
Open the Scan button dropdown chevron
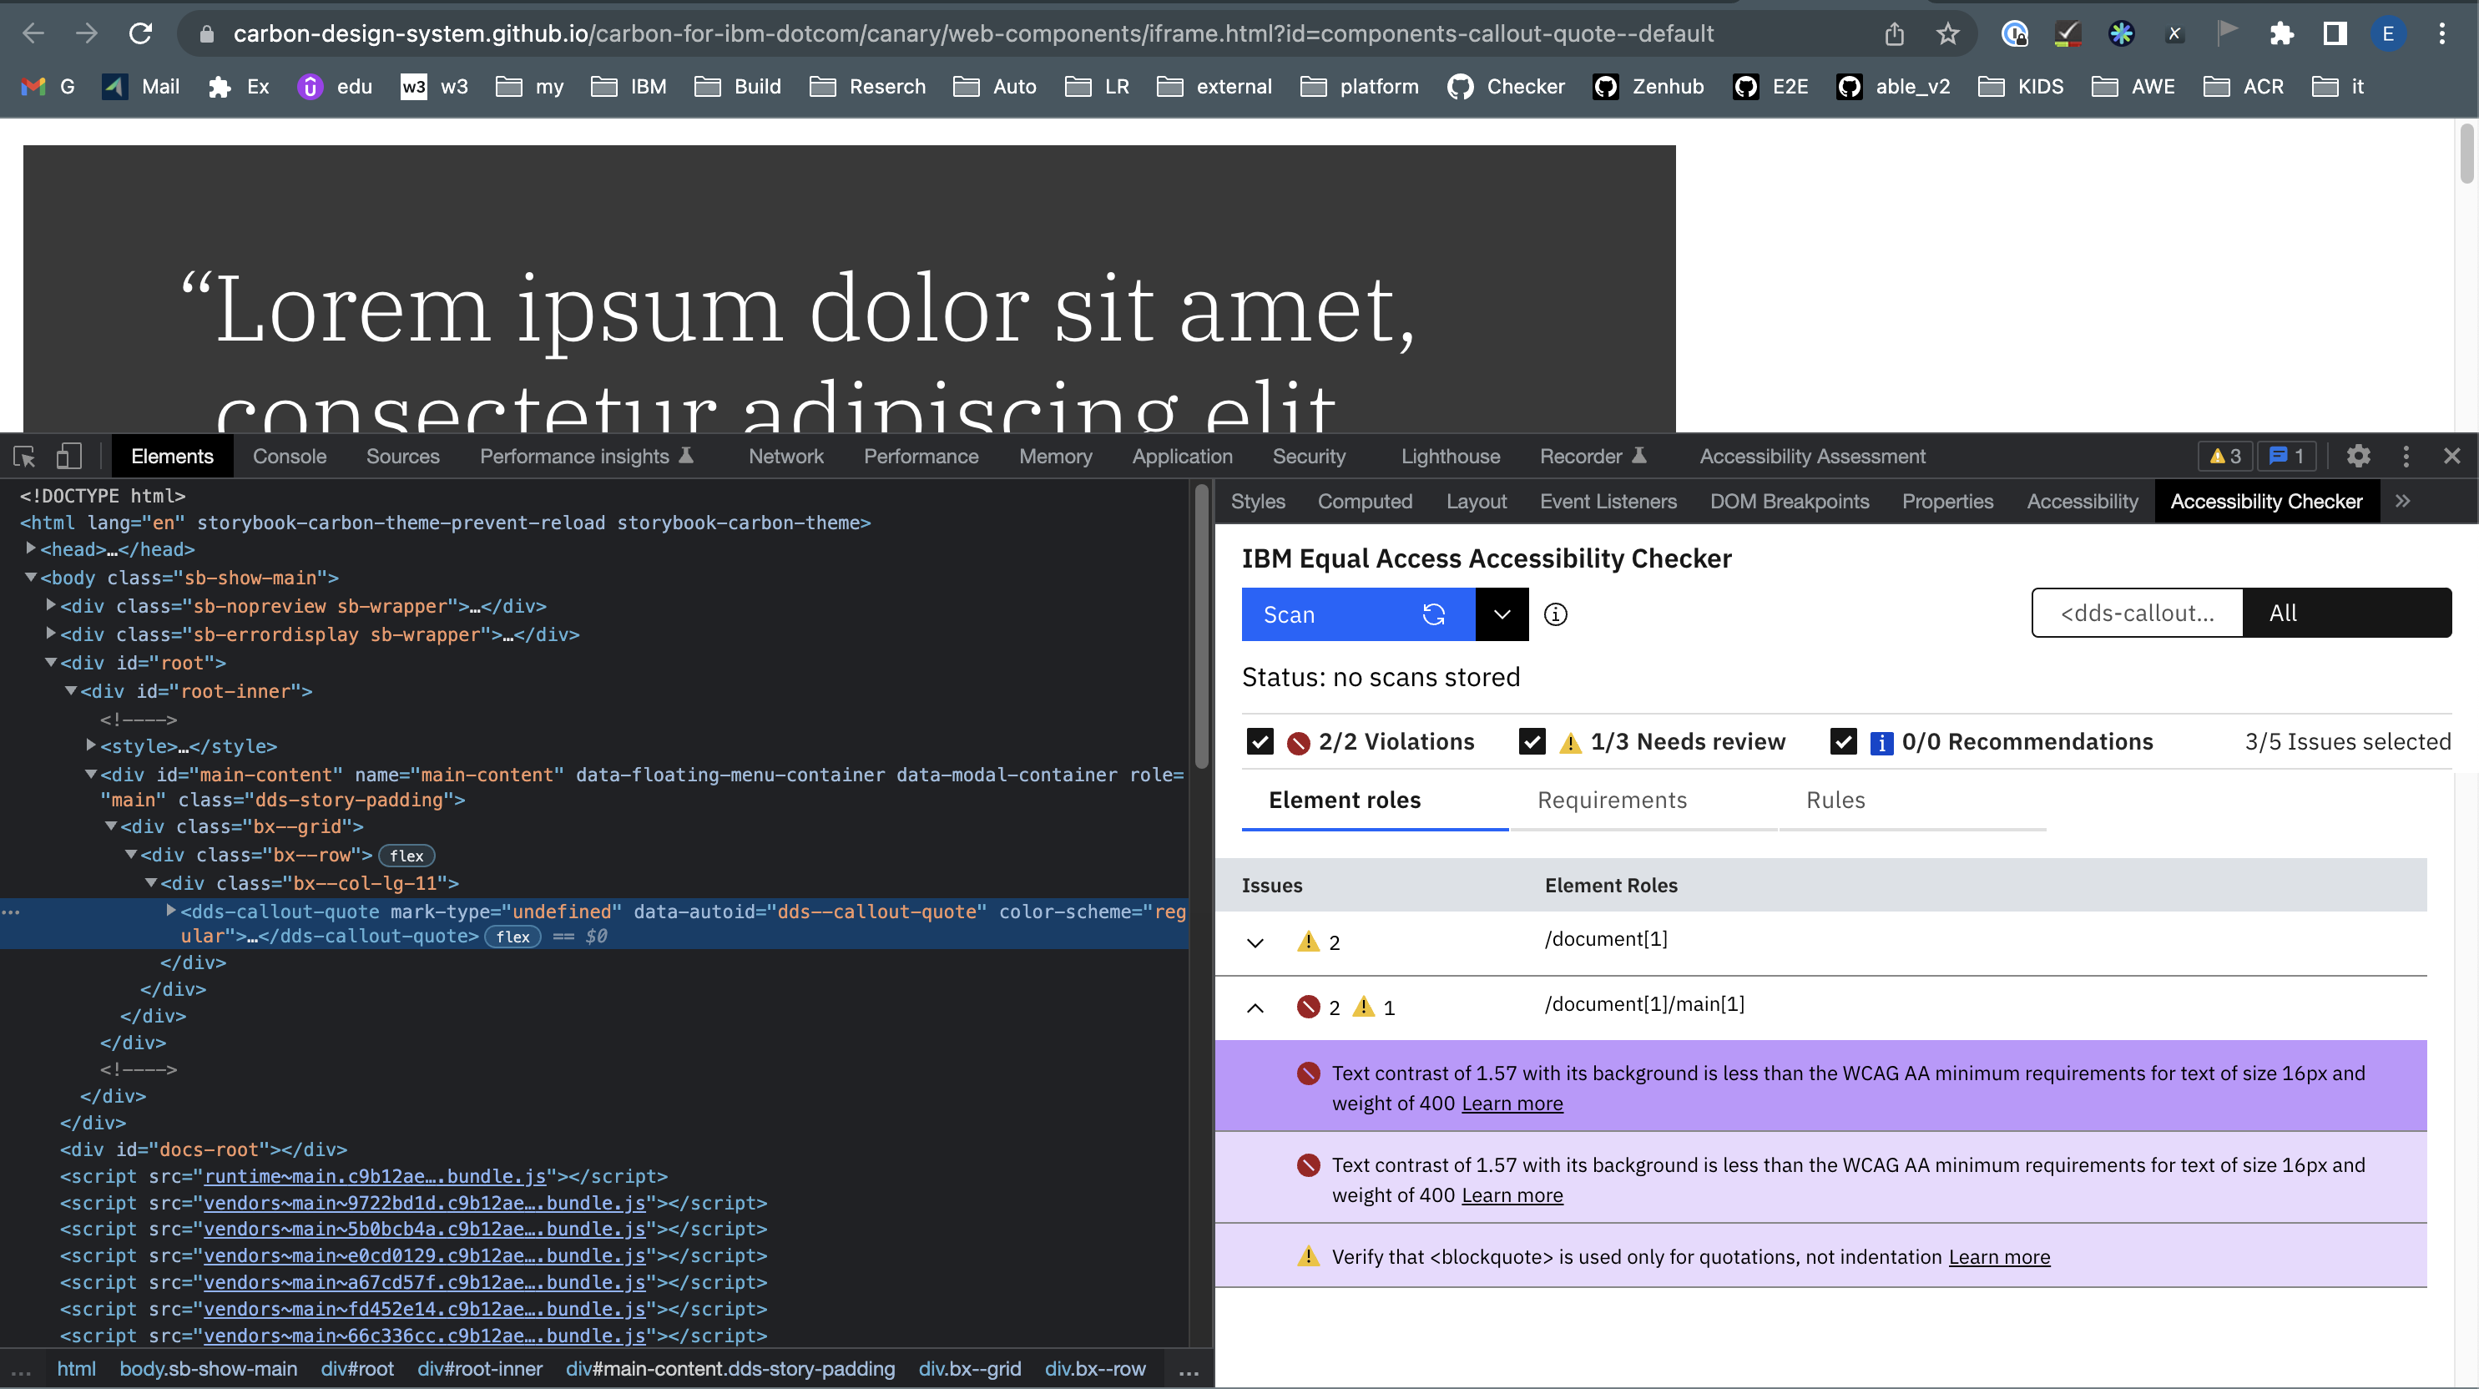click(1502, 614)
